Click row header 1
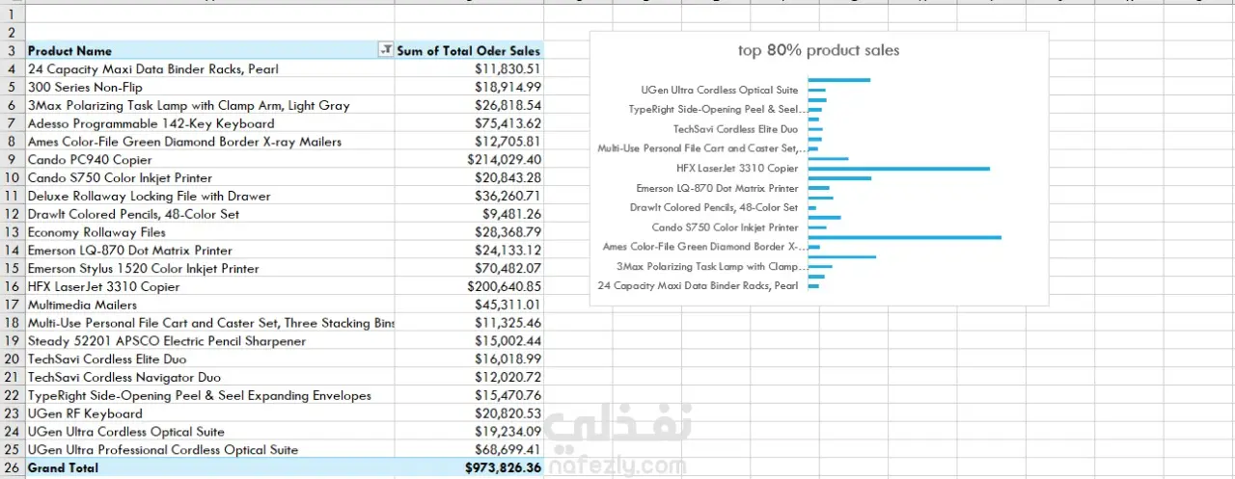Image resolution: width=1235 pixels, height=479 pixels. [12, 14]
